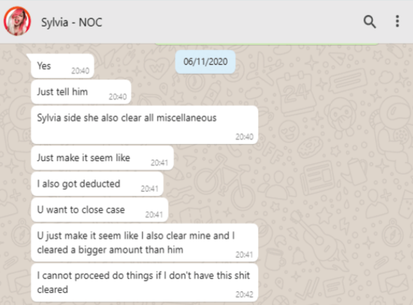Select the 'Just tell him' message
The width and height of the screenshot is (413, 305).
[81, 92]
